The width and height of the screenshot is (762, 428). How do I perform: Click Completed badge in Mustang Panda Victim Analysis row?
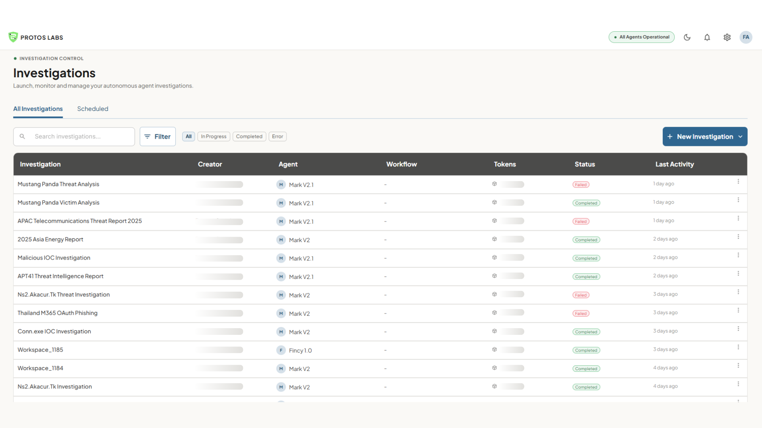586,203
